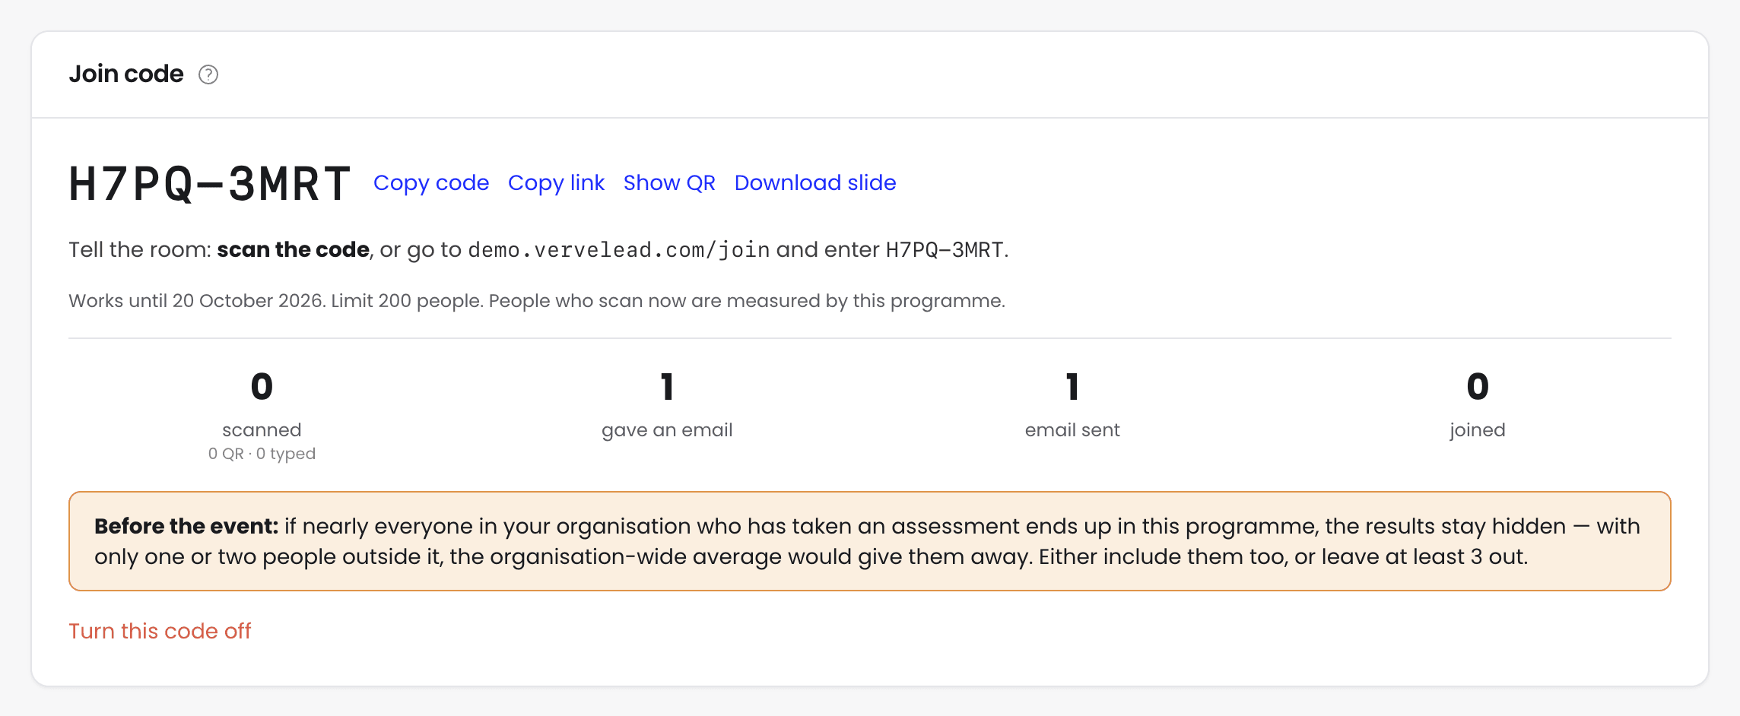The width and height of the screenshot is (1740, 716).
Task: Click the "email sent" stat label
Action: click(x=1072, y=430)
